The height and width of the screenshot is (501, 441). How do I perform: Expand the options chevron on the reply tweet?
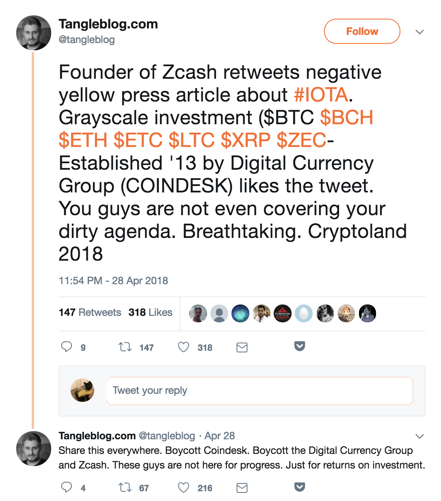pyautogui.click(x=419, y=436)
